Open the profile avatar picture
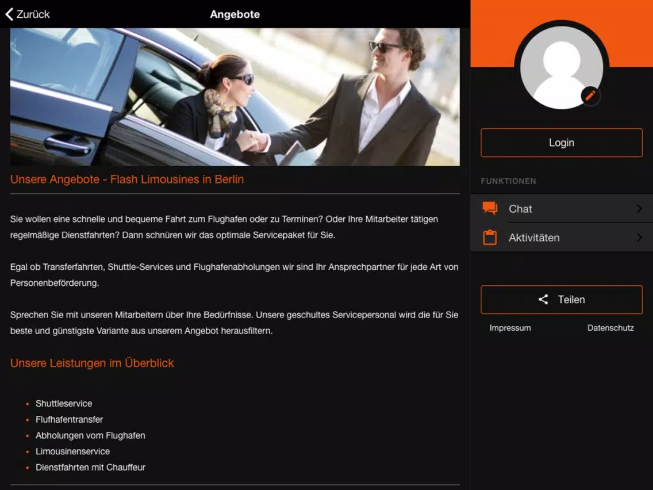Image resolution: width=653 pixels, height=490 pixels. click(562, 67)
